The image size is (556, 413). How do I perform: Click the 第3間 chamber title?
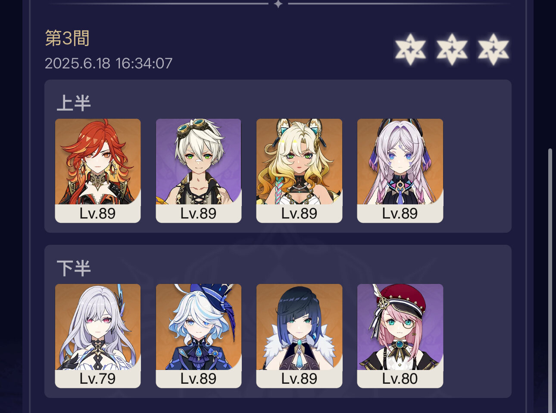pyautogui.click(x=67, y=38)
